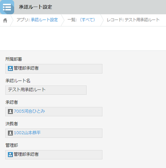Screen dimensions: 166x168
Task: Open user profile 7005河合ひとみ
Action: point(29,111)
